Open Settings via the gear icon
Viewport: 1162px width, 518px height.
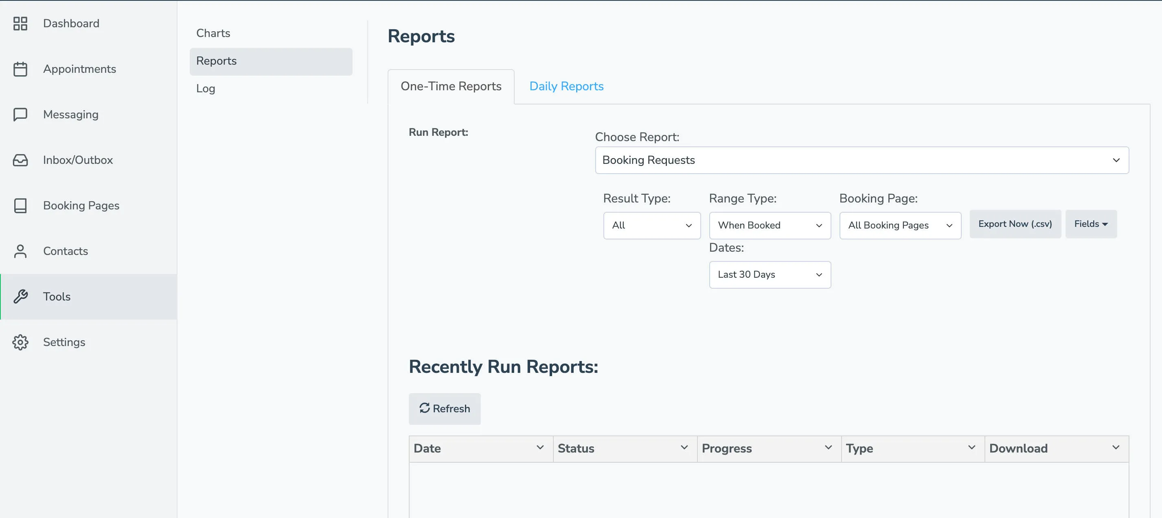click(20, 342)
